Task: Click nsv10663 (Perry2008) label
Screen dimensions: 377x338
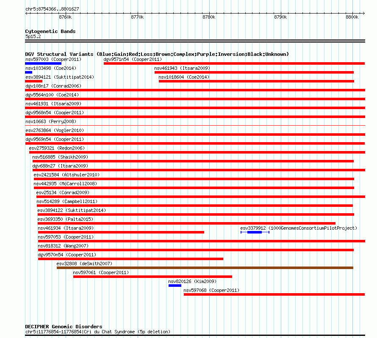Action: (x=51, y=121)
